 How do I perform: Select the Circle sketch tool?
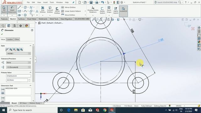click(x=25, y=8)
